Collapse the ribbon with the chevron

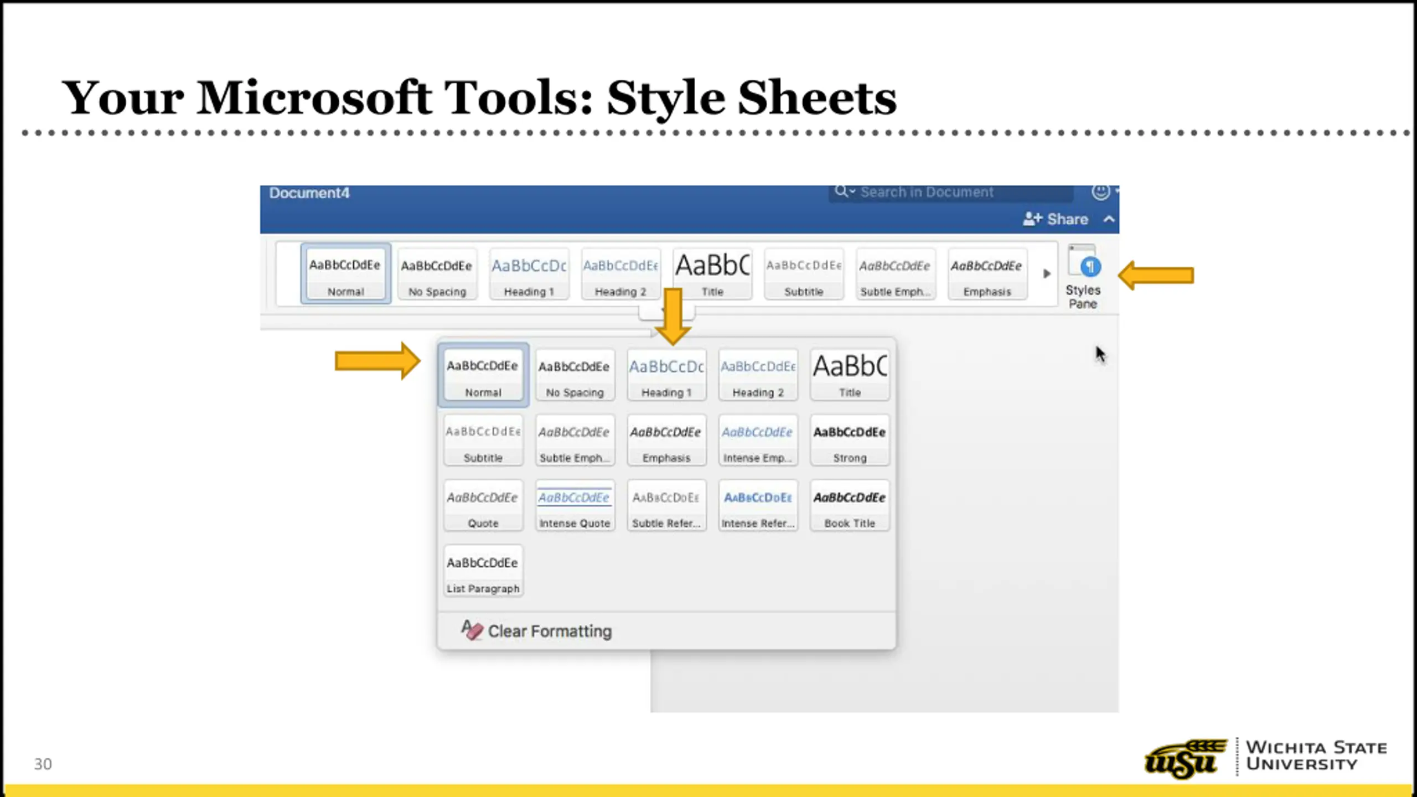point(1109,219)
